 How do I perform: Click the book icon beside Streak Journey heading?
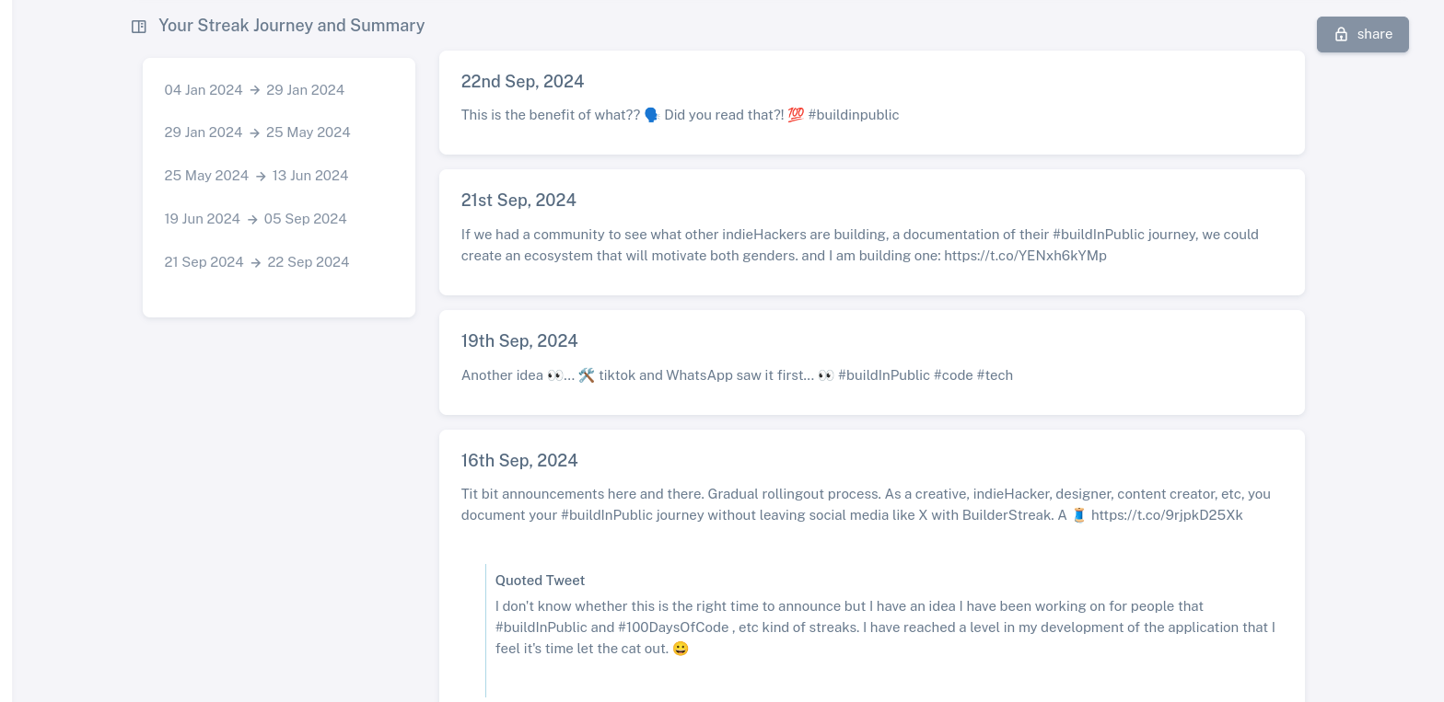(139, 27)
